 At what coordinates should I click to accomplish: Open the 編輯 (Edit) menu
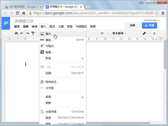coord(26,27)
